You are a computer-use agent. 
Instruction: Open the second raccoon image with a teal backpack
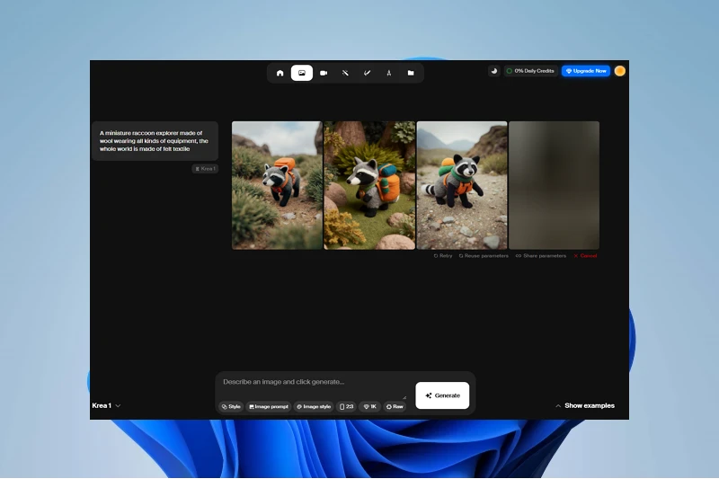(x=369, y=185)
